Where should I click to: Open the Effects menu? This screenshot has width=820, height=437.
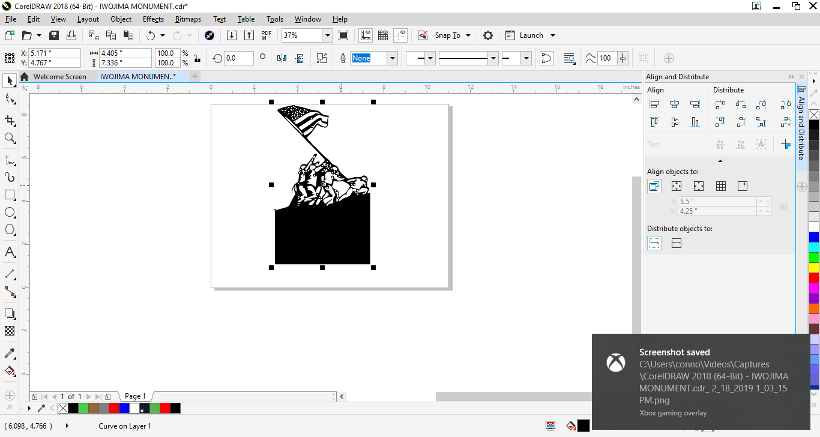click(x=153, y=19)
